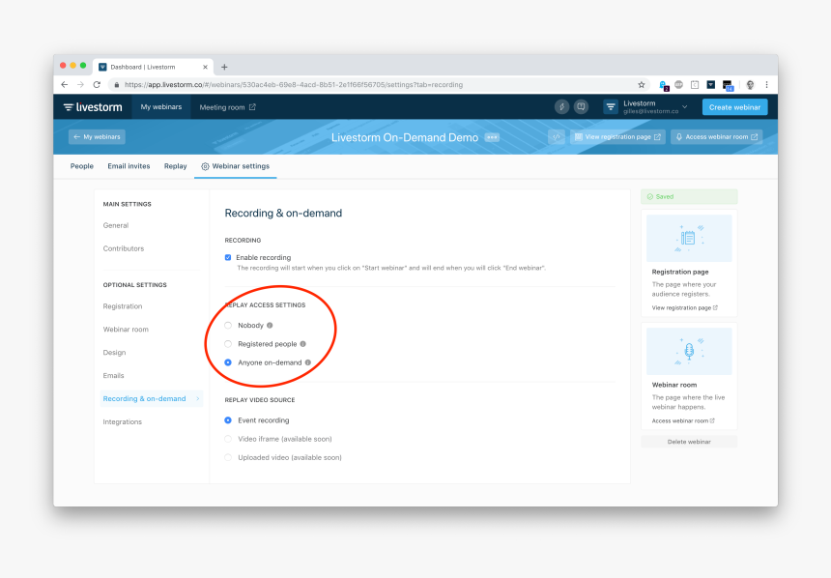The image size is (831, 578).
Task: Follow the Access webinar room sidebar link
Action: [x=683, y=420]
